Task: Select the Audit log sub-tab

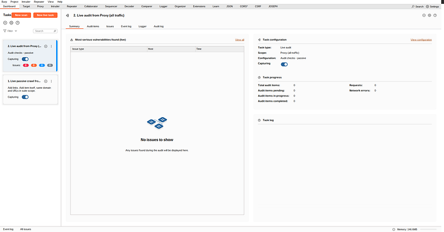Action: pos(159,26)
